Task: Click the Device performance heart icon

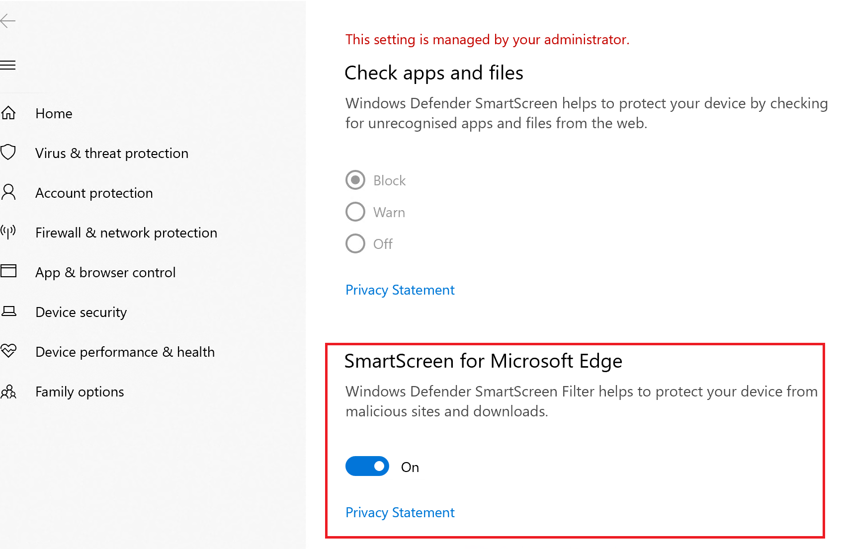Action: 8,351
